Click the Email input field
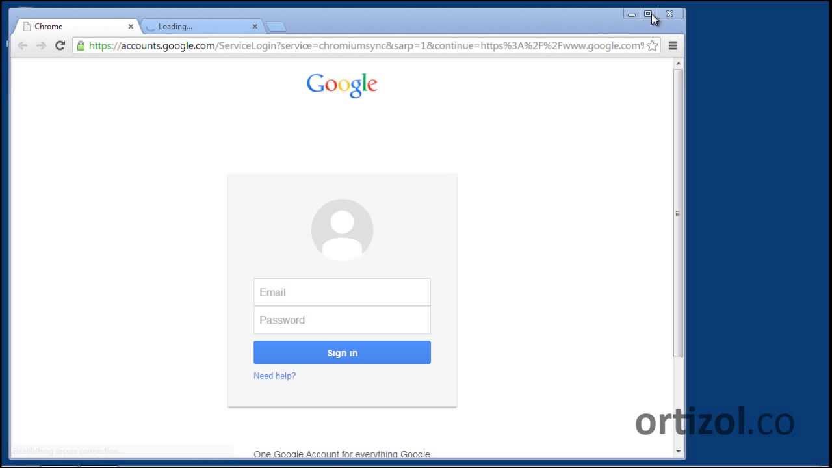The width and height of the screenshot is (832, 468). click(342, 292)
